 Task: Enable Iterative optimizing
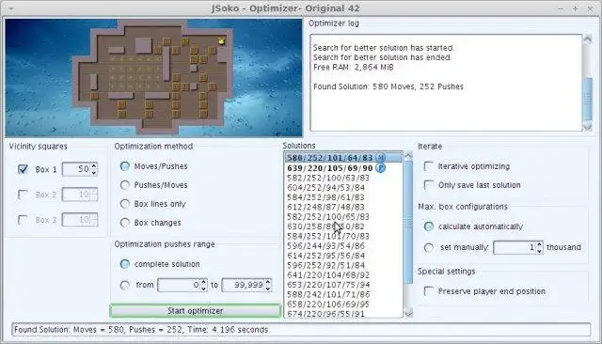(429, 166)
